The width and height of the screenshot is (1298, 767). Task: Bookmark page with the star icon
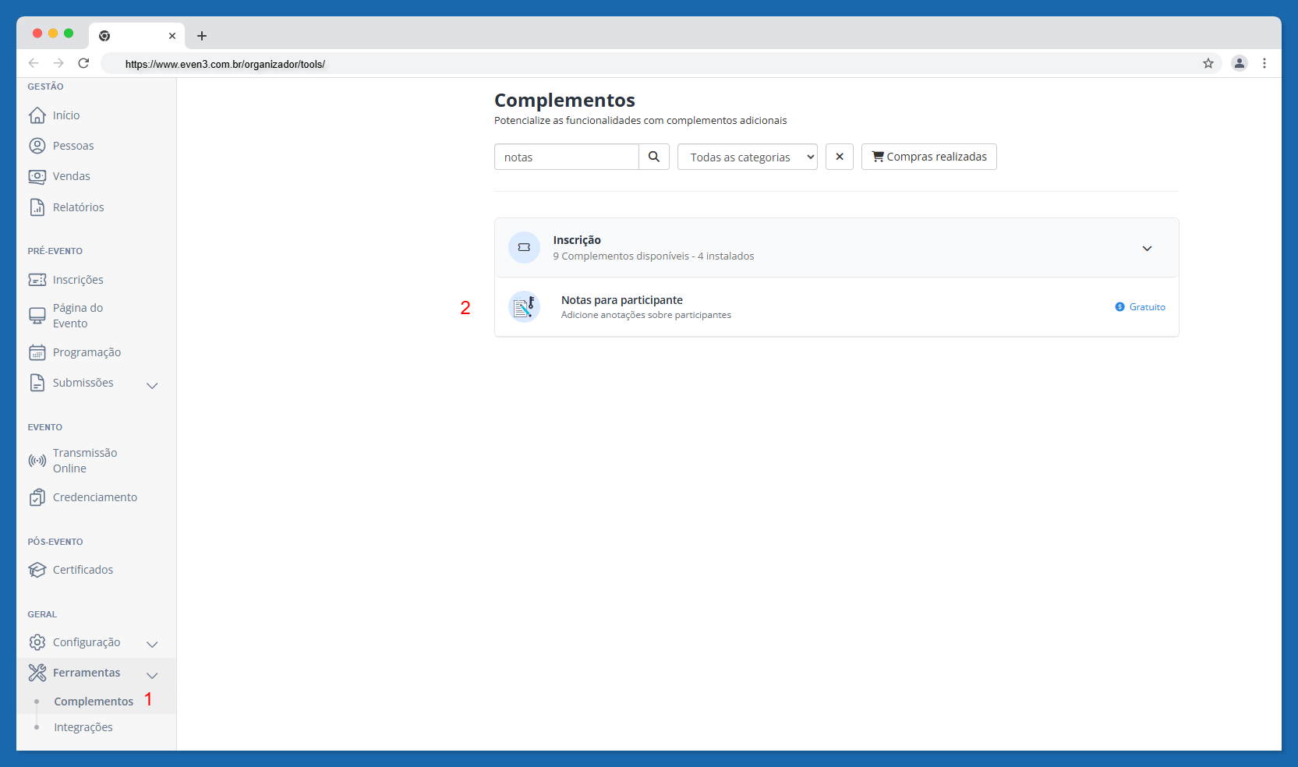tap(1208, 63)
